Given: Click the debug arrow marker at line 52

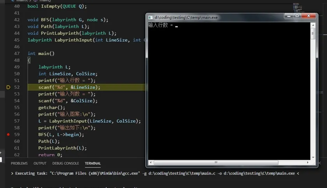Looking at the screenshot, I should [x=8, y=87].
